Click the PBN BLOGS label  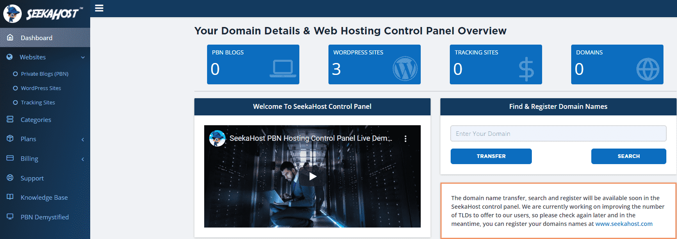coord(228,52)
